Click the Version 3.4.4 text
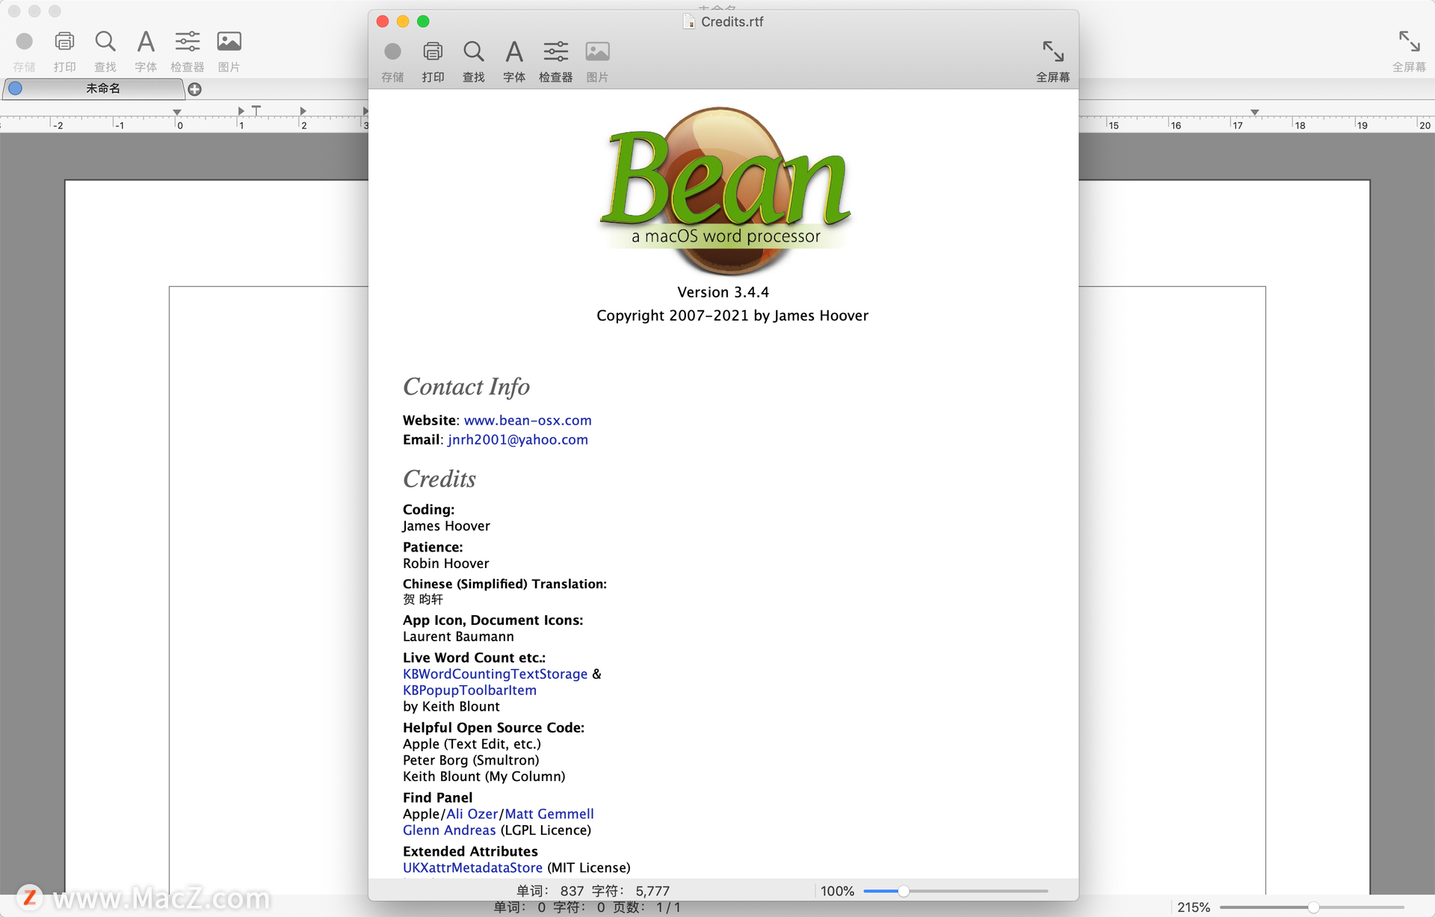Image resolution: width=1435 pixels, height=917 pixels. (723, 292)
